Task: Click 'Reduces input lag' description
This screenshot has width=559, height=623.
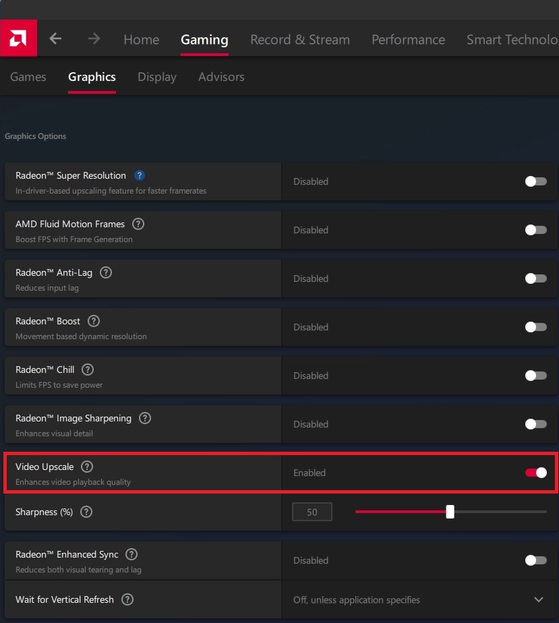Action: pos(47,288)
